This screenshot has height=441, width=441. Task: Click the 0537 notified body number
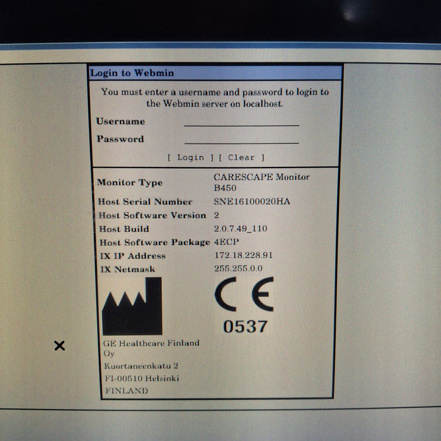click(x=245, y=326)
